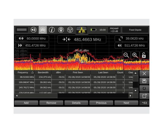Select the network diagram icon
The height and width of the screenshot is (133, 163).
[70, 30]
